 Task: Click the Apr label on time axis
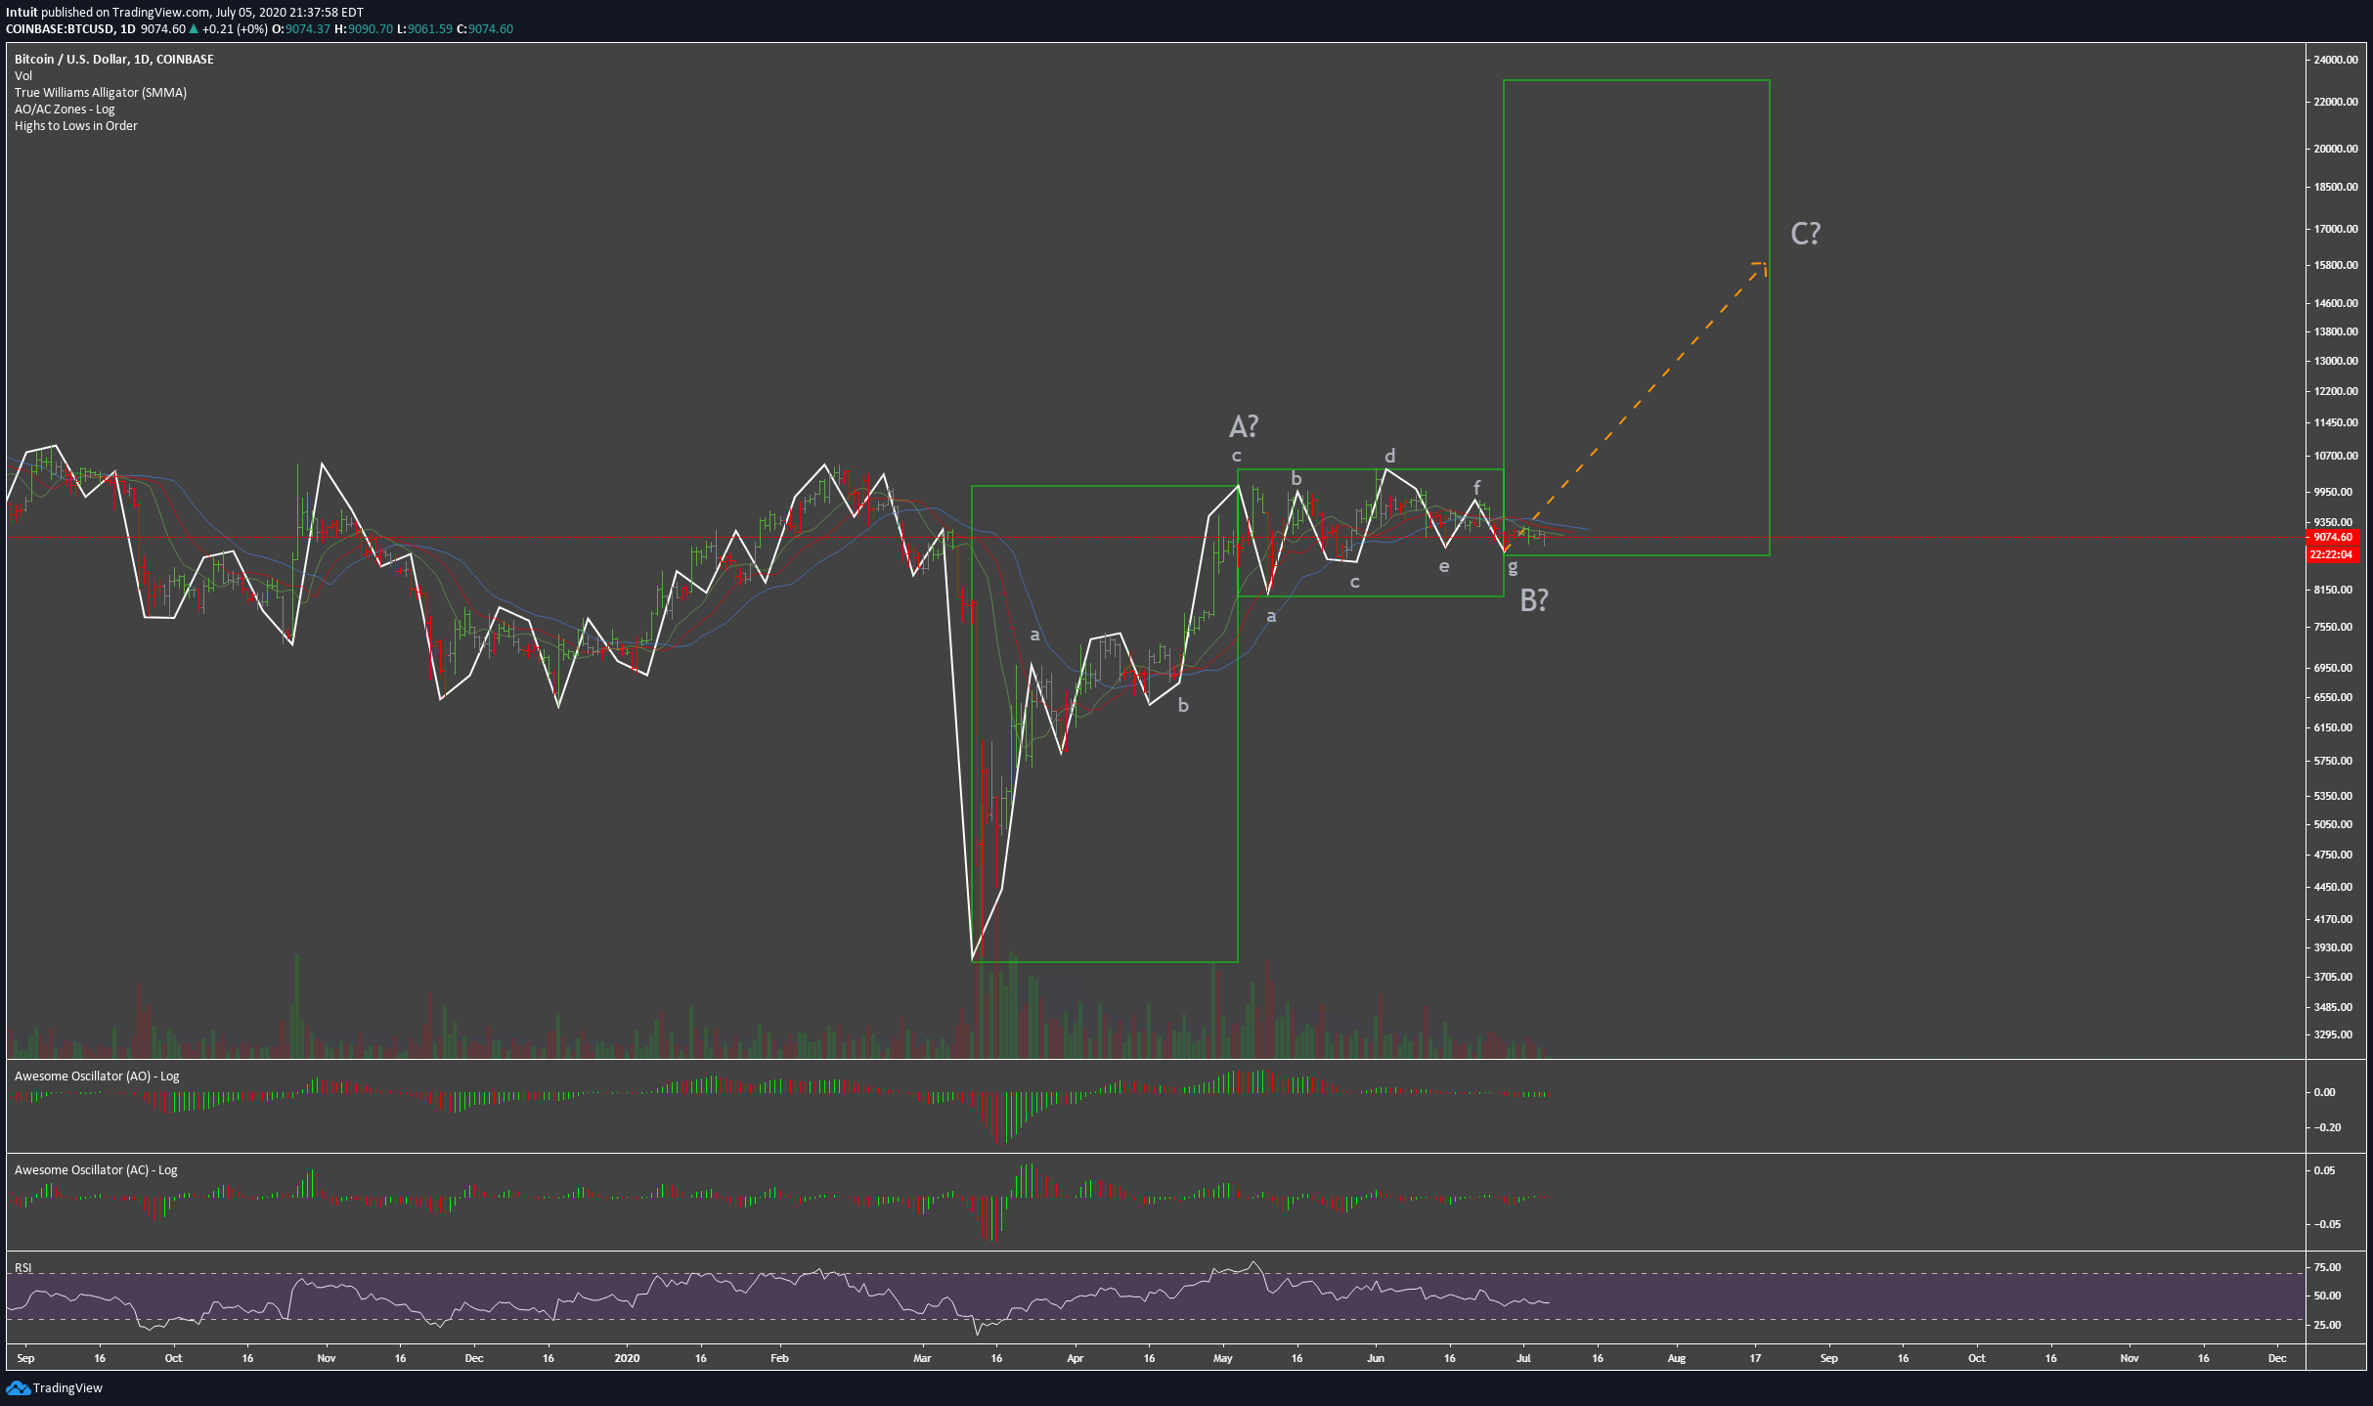click(x=1075, y=1358)
